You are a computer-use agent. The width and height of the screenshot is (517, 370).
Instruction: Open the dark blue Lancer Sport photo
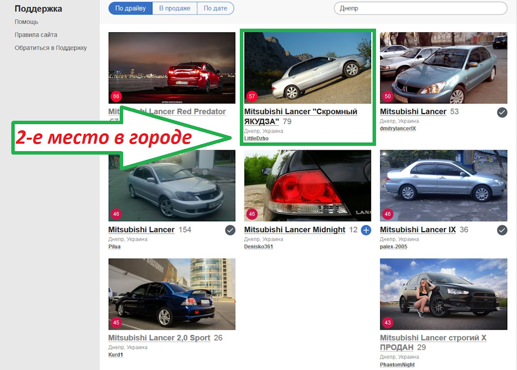pyautogui.click(x=172, y=294)
